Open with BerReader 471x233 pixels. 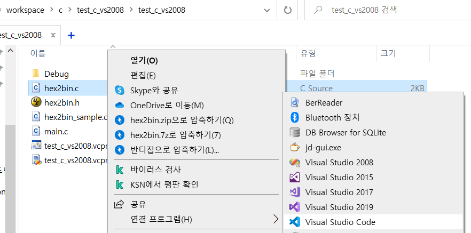pos(373,102)
